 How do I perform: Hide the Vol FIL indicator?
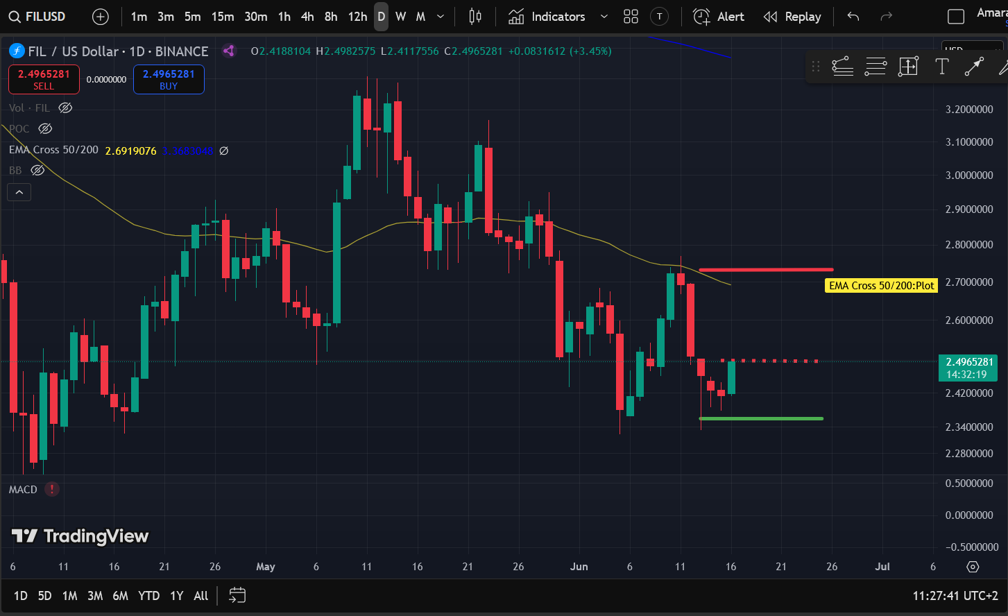tap(65, 108)
